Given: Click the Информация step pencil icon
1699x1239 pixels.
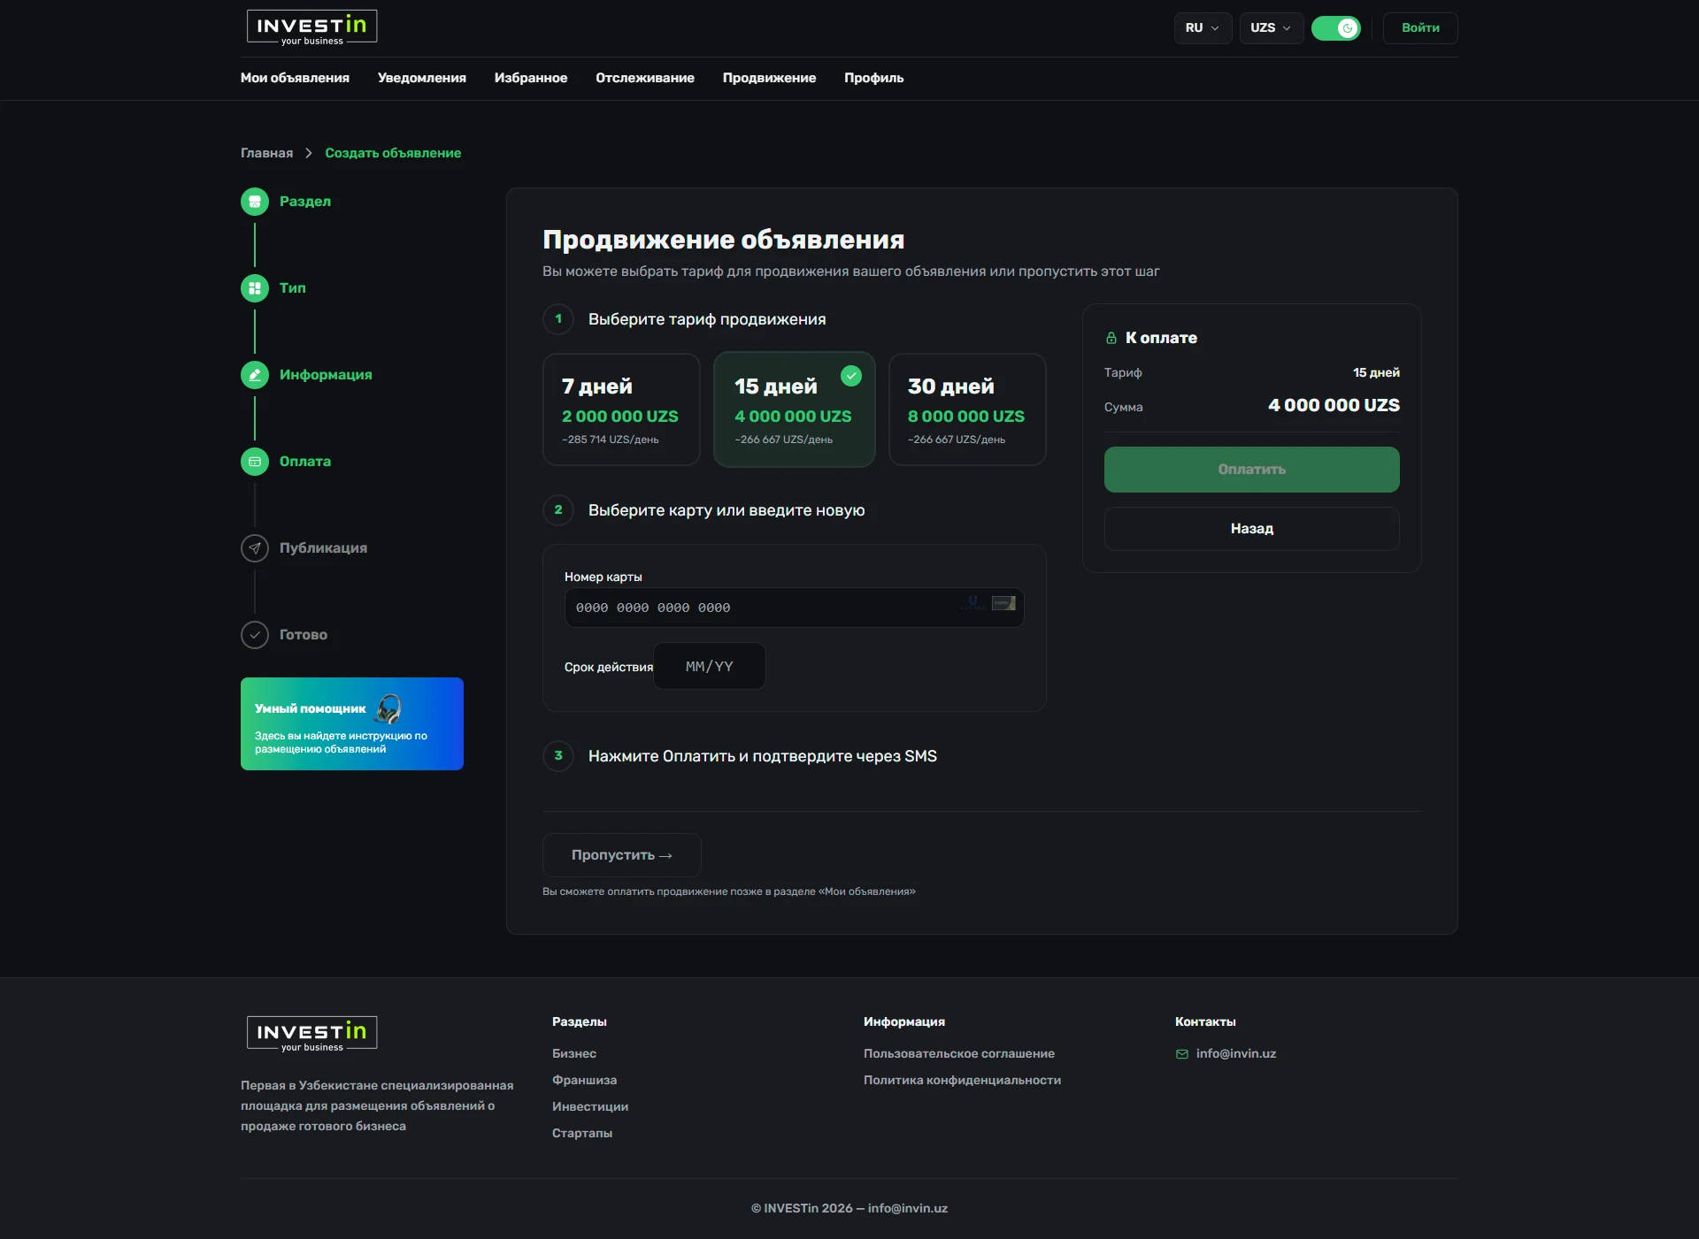Looking at the screenshot, I should point(255,375).
